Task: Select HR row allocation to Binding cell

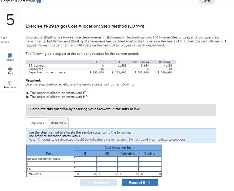Action: pos(150,169)
